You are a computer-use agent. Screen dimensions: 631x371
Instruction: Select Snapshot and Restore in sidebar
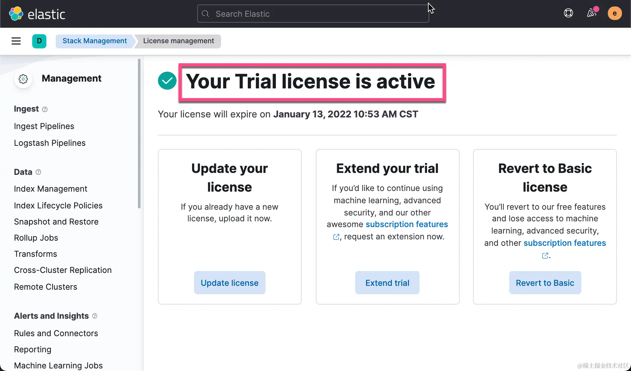[x=56, y=222]
